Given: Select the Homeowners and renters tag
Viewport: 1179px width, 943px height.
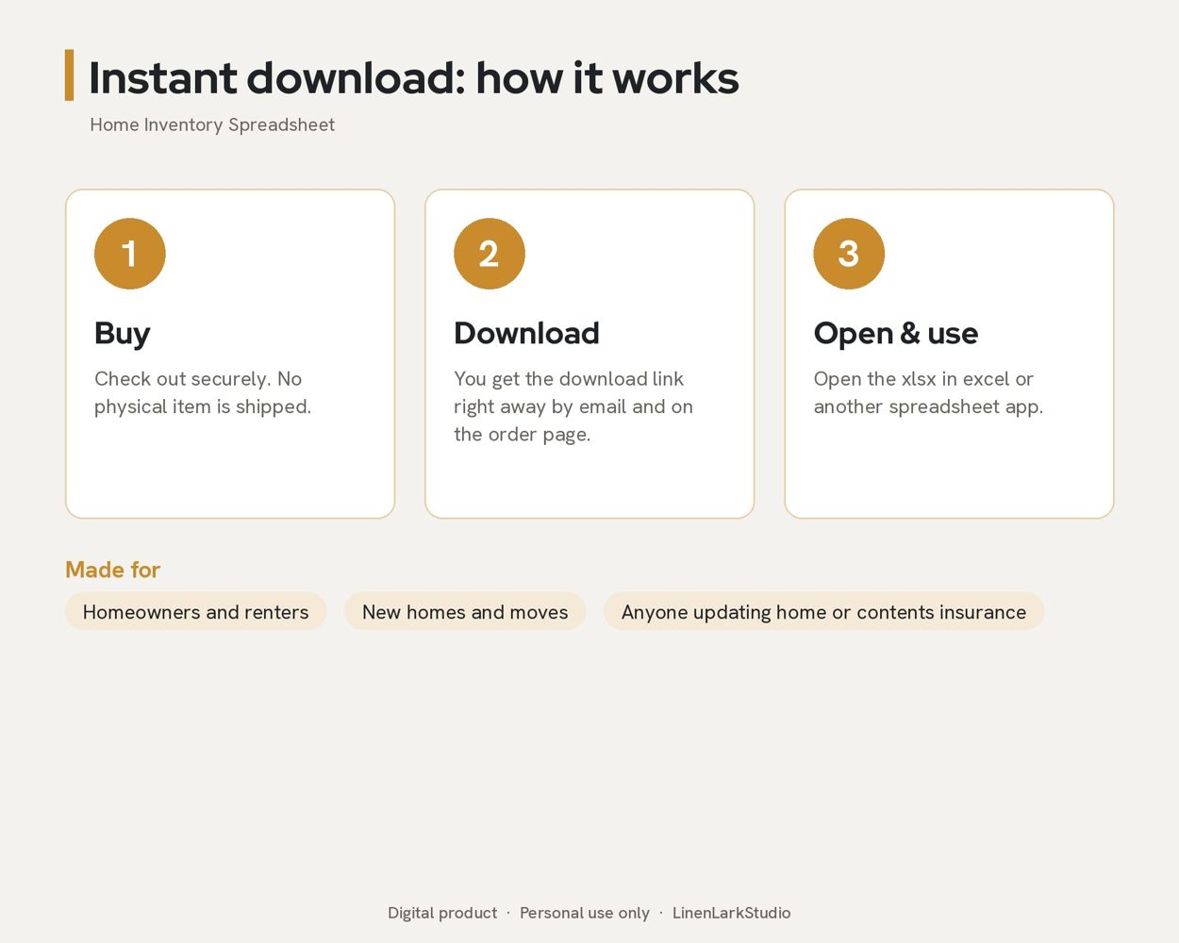Looking at the screenshot, I should click(x=196, y=611).
